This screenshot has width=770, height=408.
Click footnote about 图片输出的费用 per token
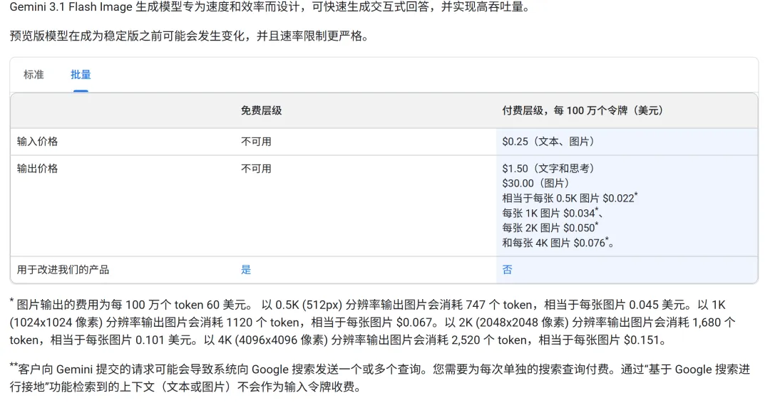coord(373,322)
